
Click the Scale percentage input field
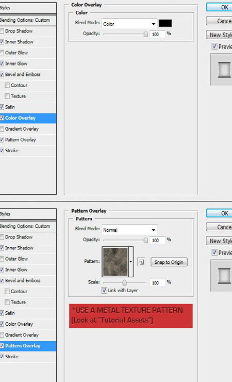157,283
